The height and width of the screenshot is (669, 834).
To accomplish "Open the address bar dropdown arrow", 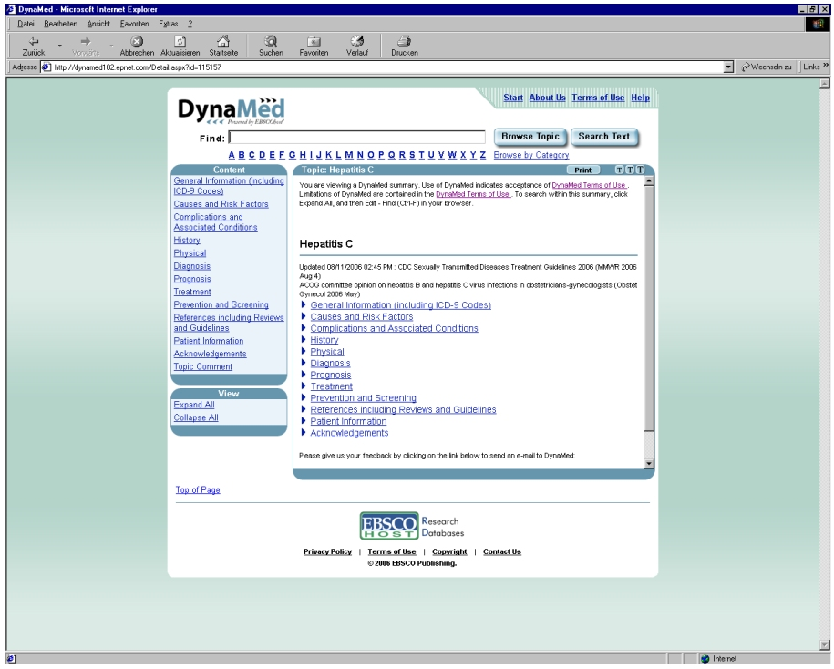I will tap(728, 67).
